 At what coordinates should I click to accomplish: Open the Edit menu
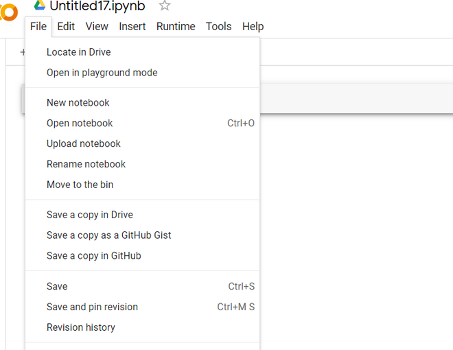coord(66,27)
